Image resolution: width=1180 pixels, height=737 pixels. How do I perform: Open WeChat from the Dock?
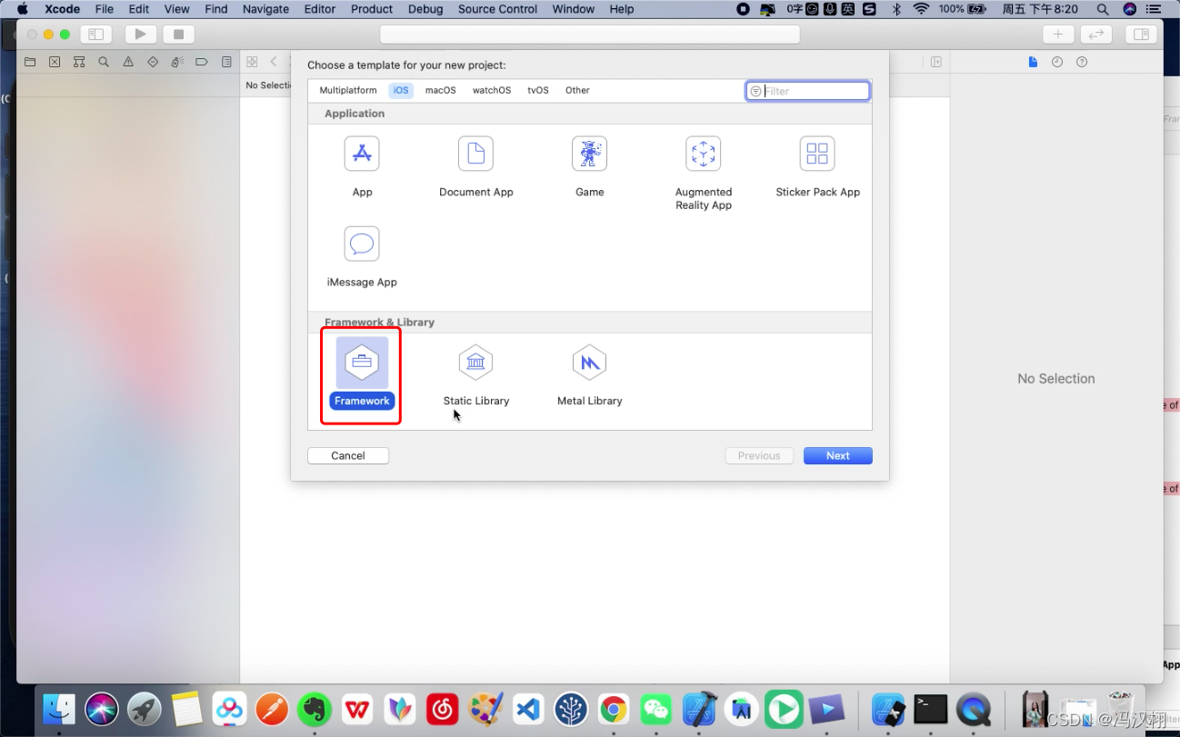(x=656, y=709)
